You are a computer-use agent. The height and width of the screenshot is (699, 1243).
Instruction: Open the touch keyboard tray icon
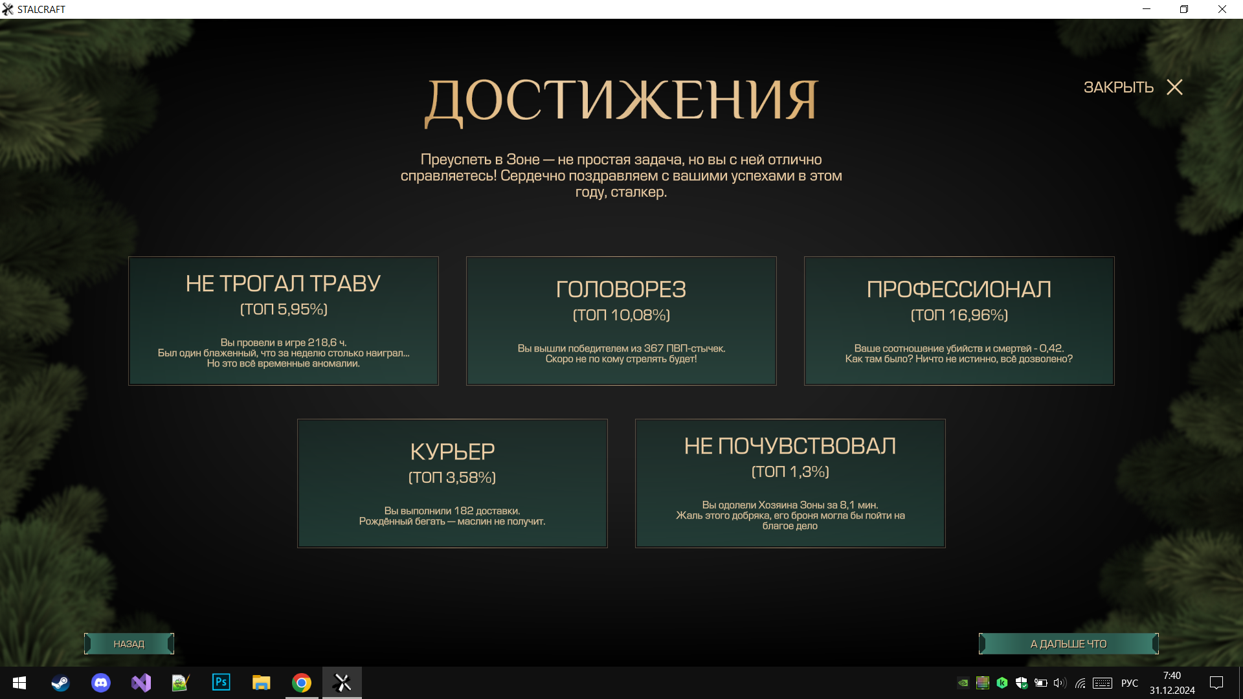(x=1103, y=683)
